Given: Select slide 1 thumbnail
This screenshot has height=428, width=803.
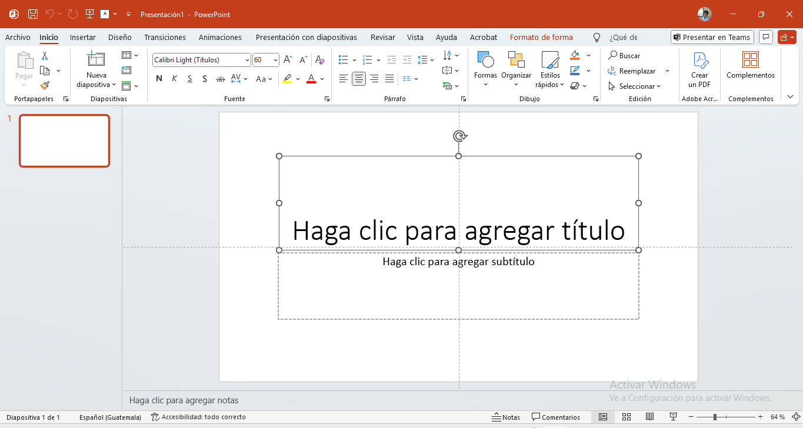Looking at the screenshot, I should [64, 141].
